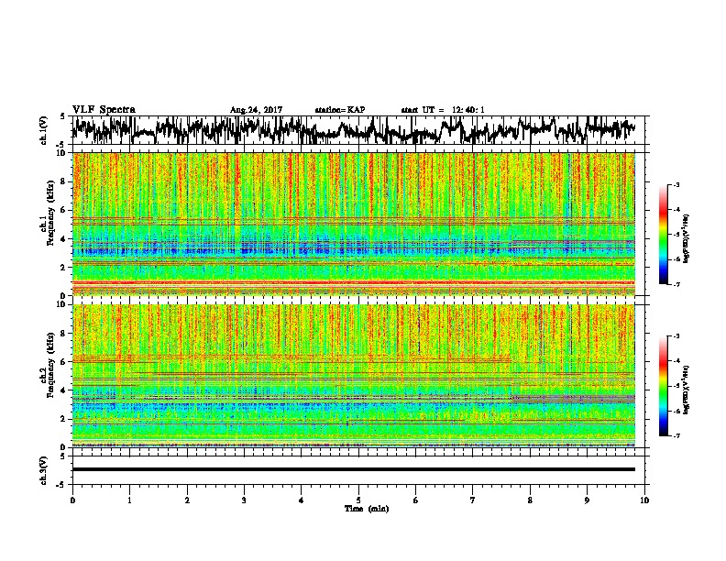This screenshot has width=726, height=561.
Task: Click the "VLF Spectra" plot title
Action: pyautogui.click(x=104, y=110)
